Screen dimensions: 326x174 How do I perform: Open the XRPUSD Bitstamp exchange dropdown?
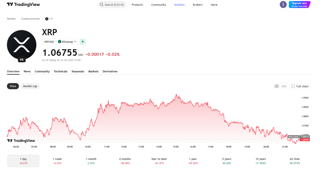(x=60, y=42)
